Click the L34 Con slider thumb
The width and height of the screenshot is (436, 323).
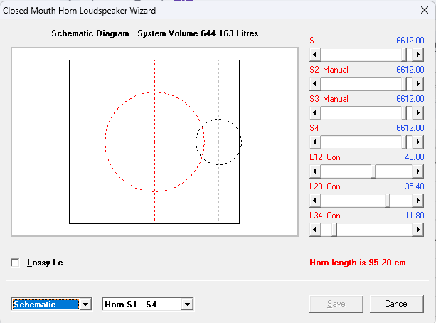334,230
